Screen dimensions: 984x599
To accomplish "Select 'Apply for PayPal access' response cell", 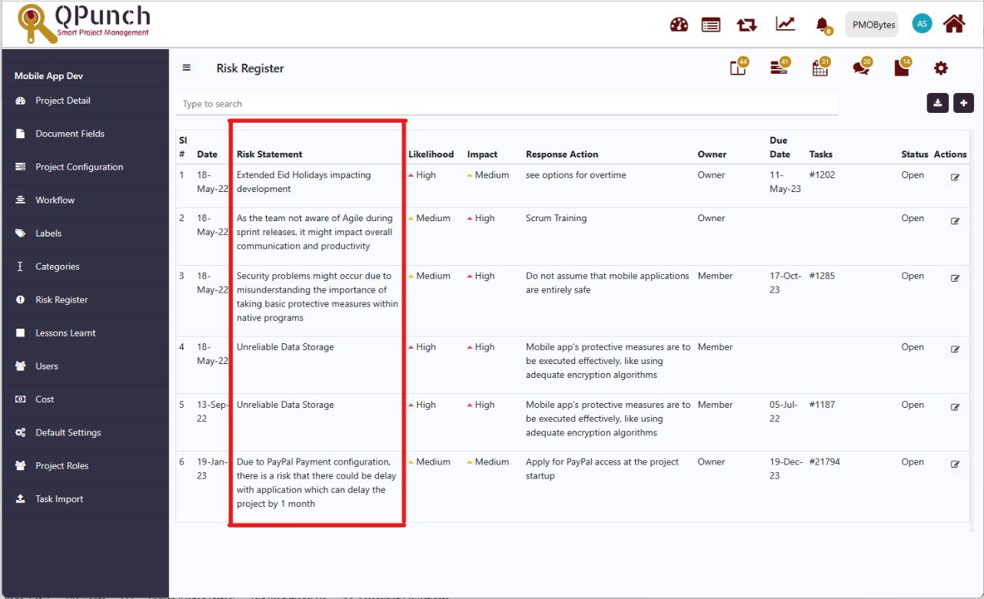I will pos(602,468).
